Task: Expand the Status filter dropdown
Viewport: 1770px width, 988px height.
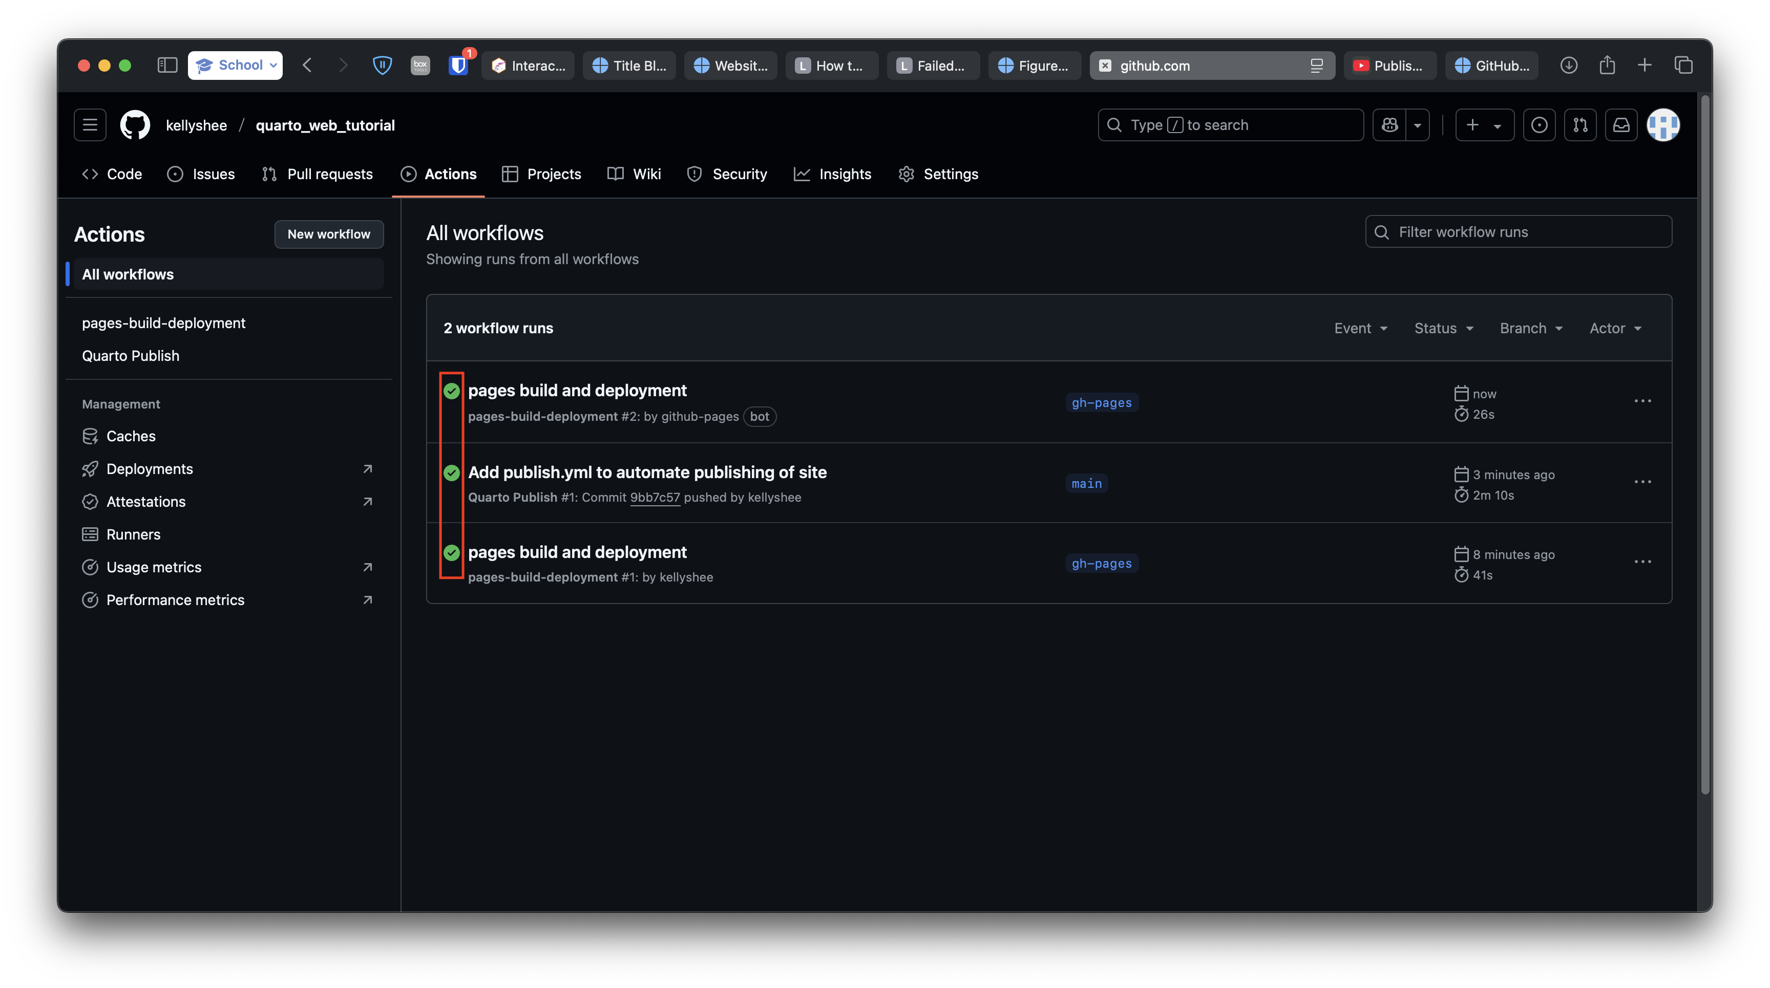Action: click(x=1444, y=328)
